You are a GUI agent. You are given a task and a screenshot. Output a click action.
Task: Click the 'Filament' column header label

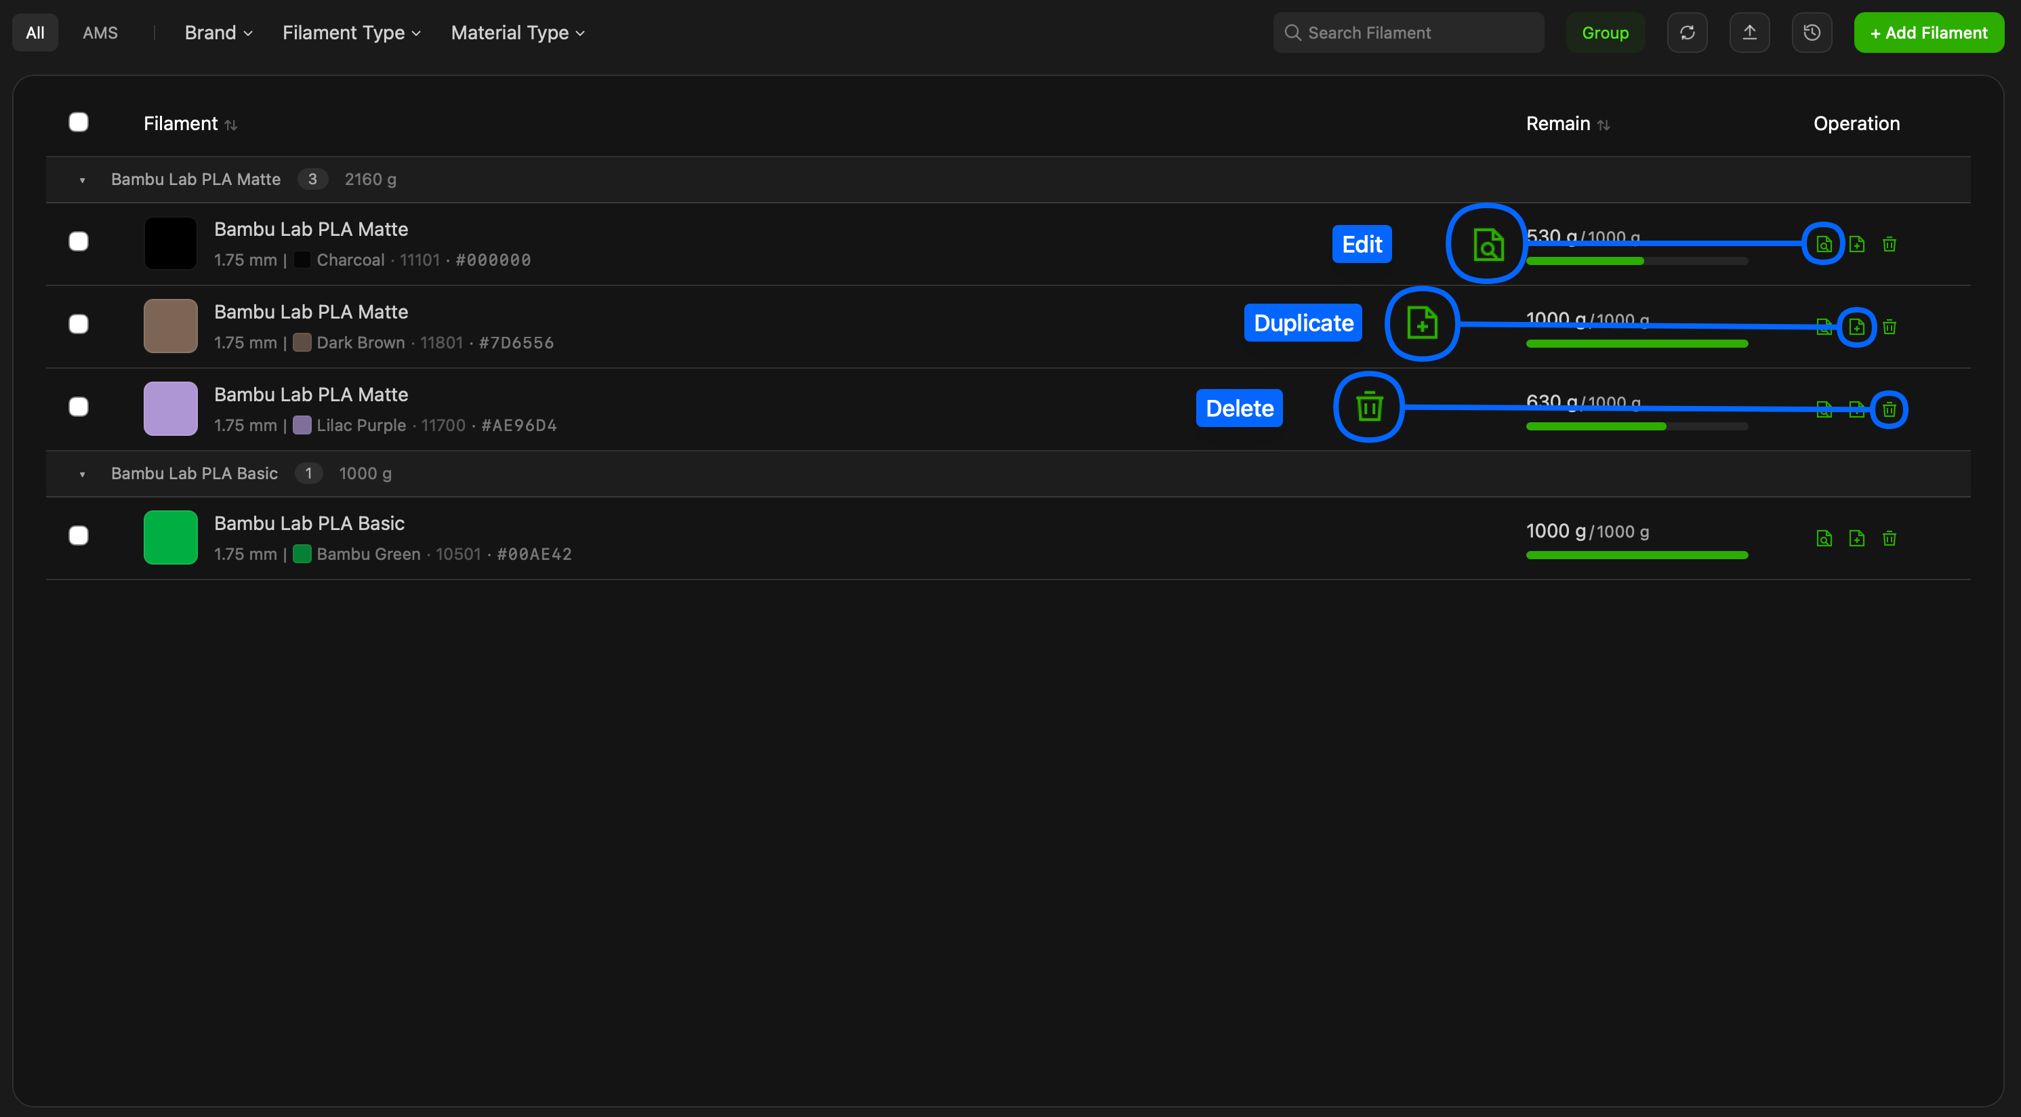(180, 123)
